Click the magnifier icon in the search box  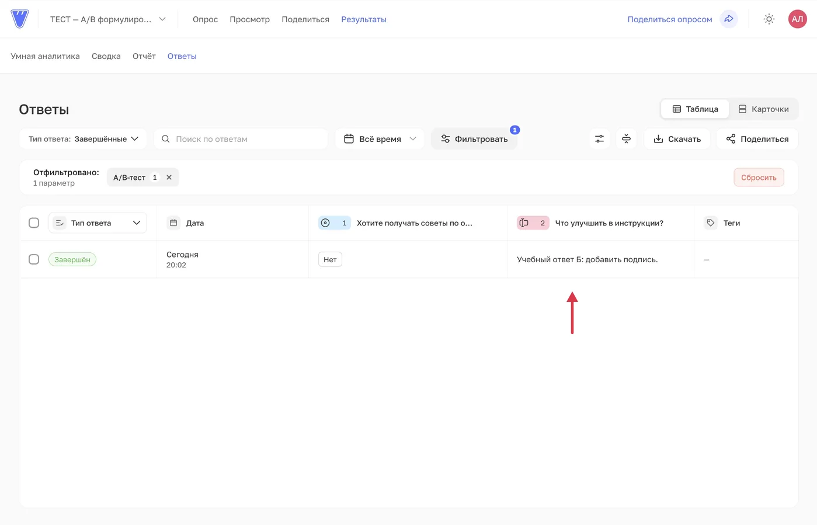pos(166,139)
